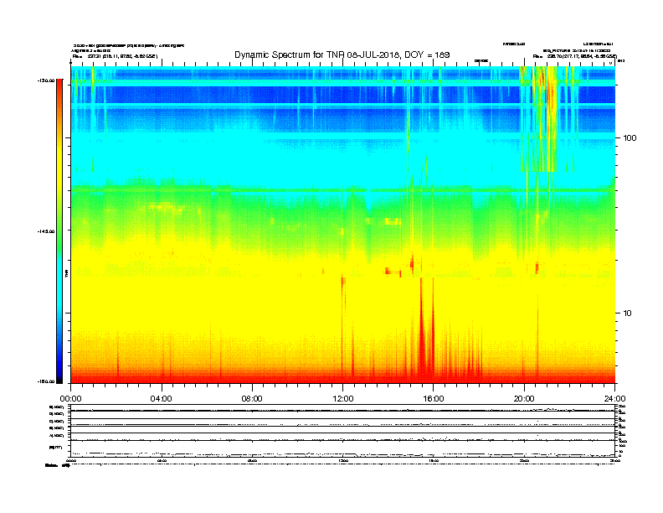Select the 00:00 time axis label
The width and height of the screenshot is (663, 513).
click(70, 399)
